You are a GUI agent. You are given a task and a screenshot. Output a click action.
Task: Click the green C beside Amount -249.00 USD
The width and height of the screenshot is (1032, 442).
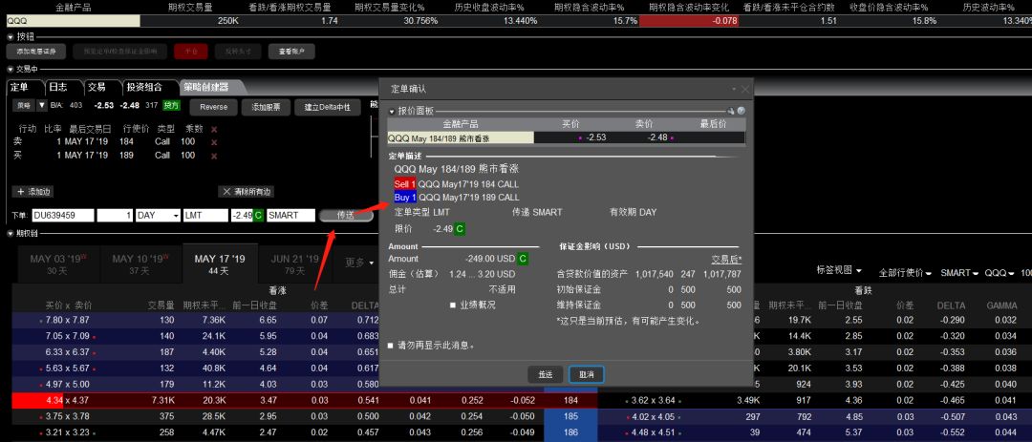pyautogui.click(x=523, y=259)
